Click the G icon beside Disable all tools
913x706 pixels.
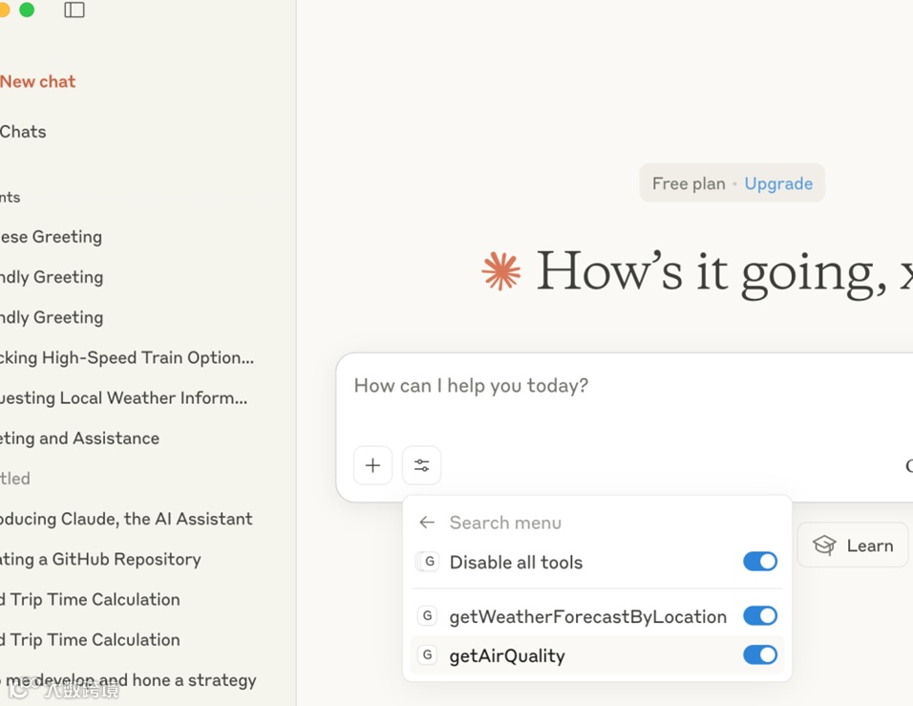pyautogui.click(x=429, y=562)
